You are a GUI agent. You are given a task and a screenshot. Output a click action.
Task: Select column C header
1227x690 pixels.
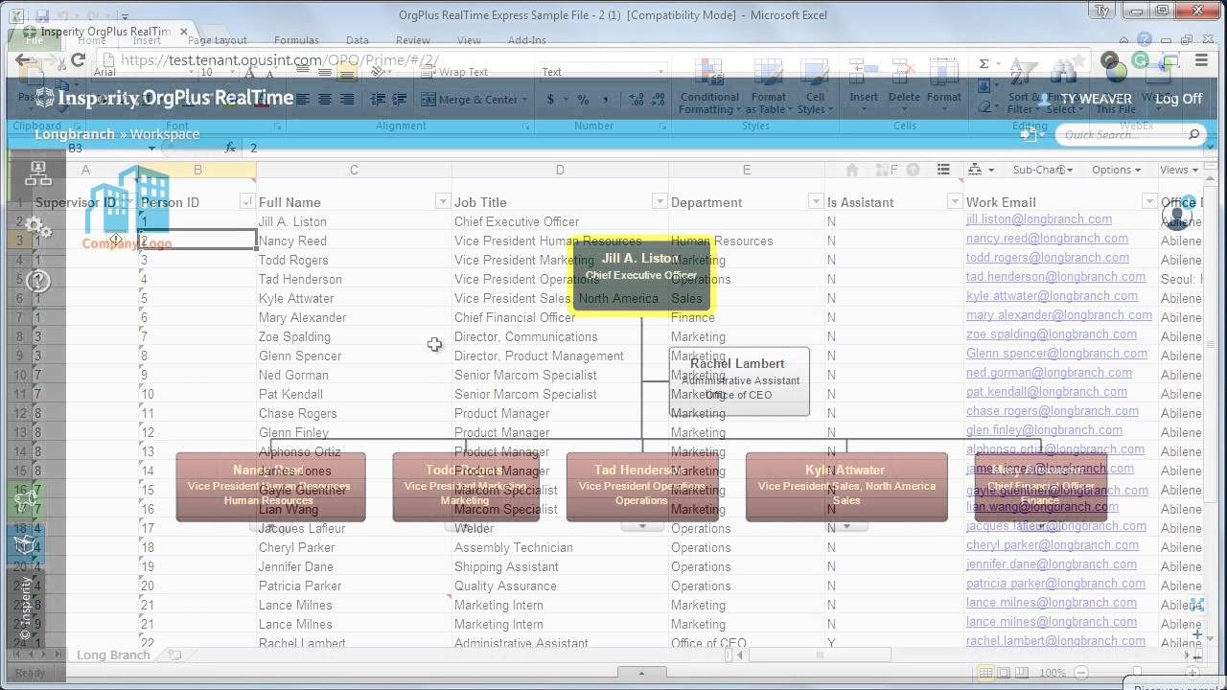tap(354, 170)
